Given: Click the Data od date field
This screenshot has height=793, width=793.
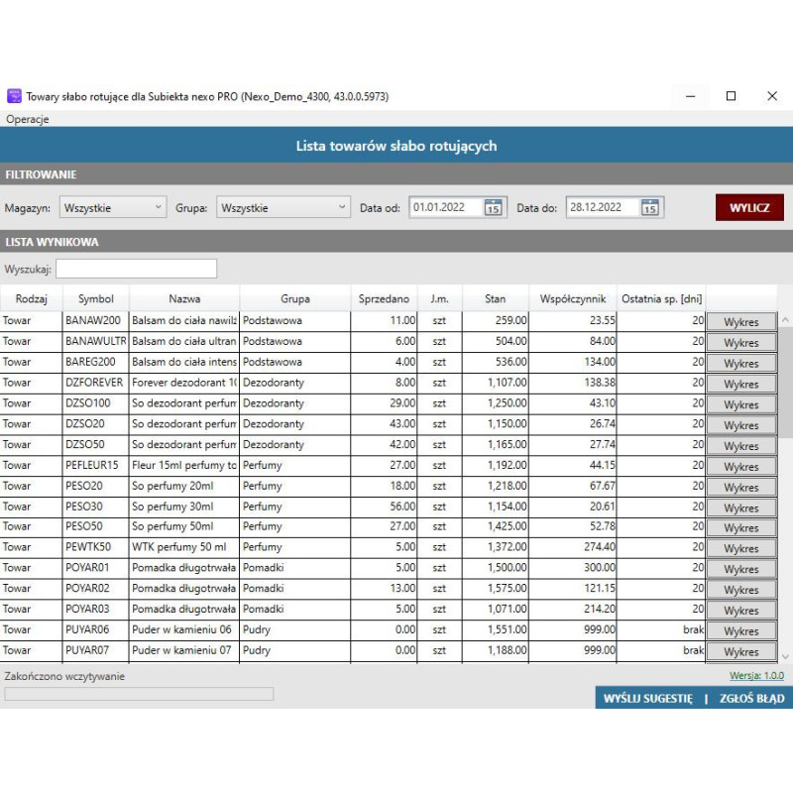Looking at the screenshot, I should (x=446, y=207).
